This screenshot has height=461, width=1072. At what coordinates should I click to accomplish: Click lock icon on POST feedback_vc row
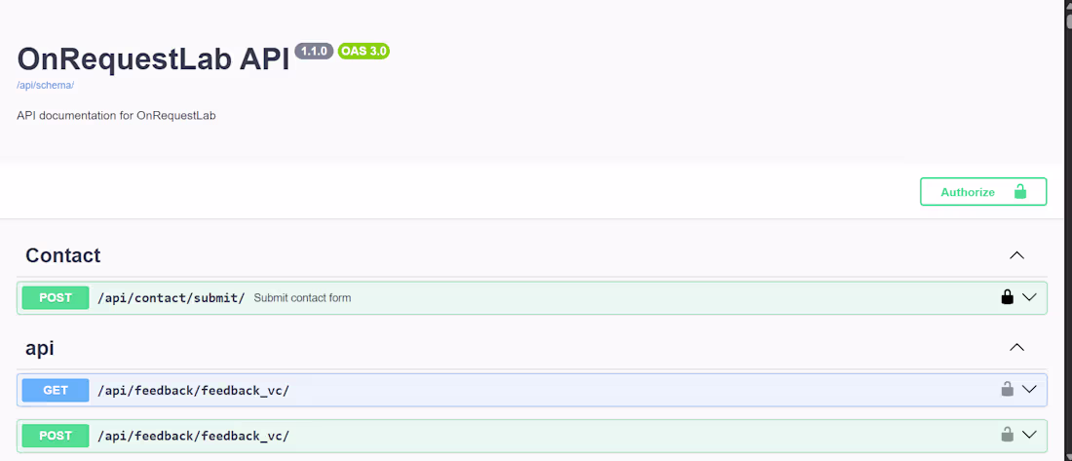[x=1007, y=435]
